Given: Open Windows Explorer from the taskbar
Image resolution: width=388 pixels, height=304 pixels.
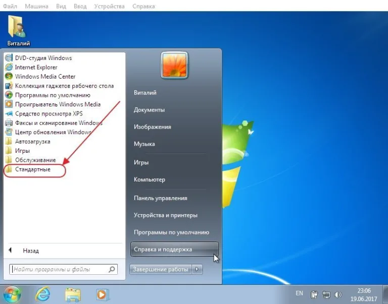Looking at the screenshot, I should pyautogui.click(x=73, y=294).
